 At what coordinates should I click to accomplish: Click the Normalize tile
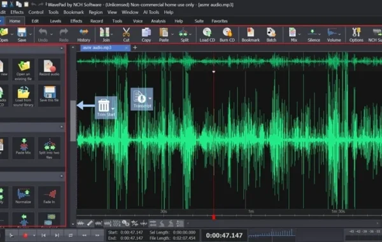[x=23, y=197]
